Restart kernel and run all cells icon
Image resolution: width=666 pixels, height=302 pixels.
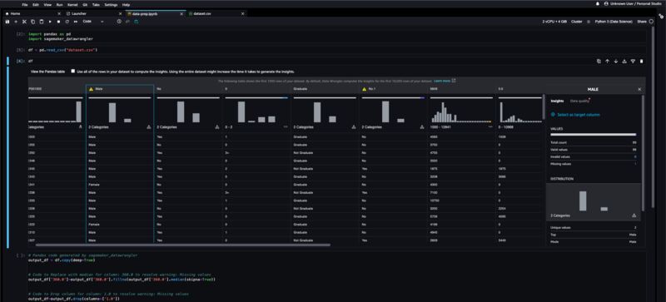[76, 22]
